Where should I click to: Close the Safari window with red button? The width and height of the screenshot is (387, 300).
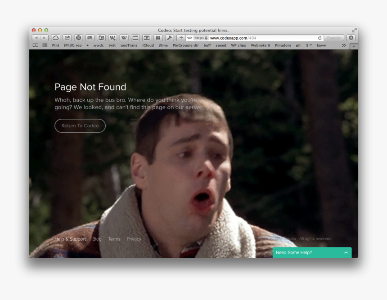(x=34, y=30)
